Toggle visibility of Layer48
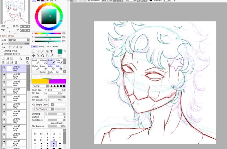The image size is (227, 149). [4, 82]
